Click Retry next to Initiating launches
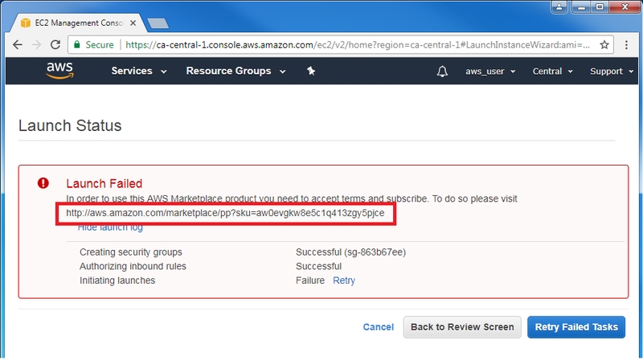The width and height of the screenshot is (643, 360). 344,280
